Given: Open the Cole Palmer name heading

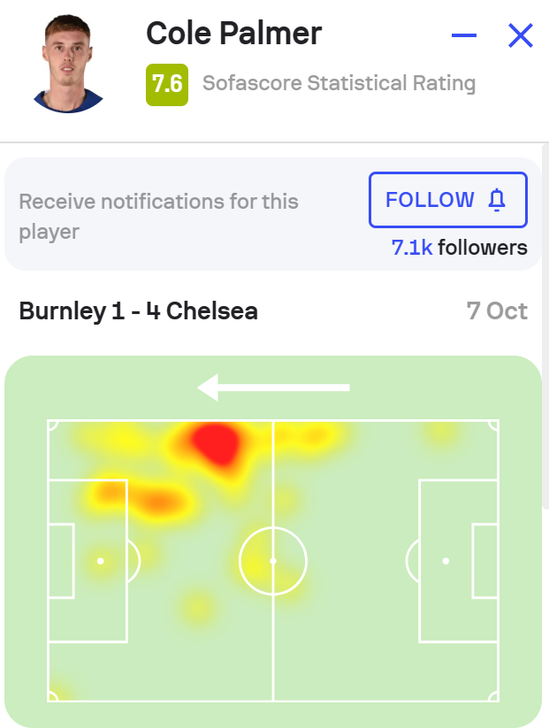Looking at the screenshot, I should pos(233,34).
